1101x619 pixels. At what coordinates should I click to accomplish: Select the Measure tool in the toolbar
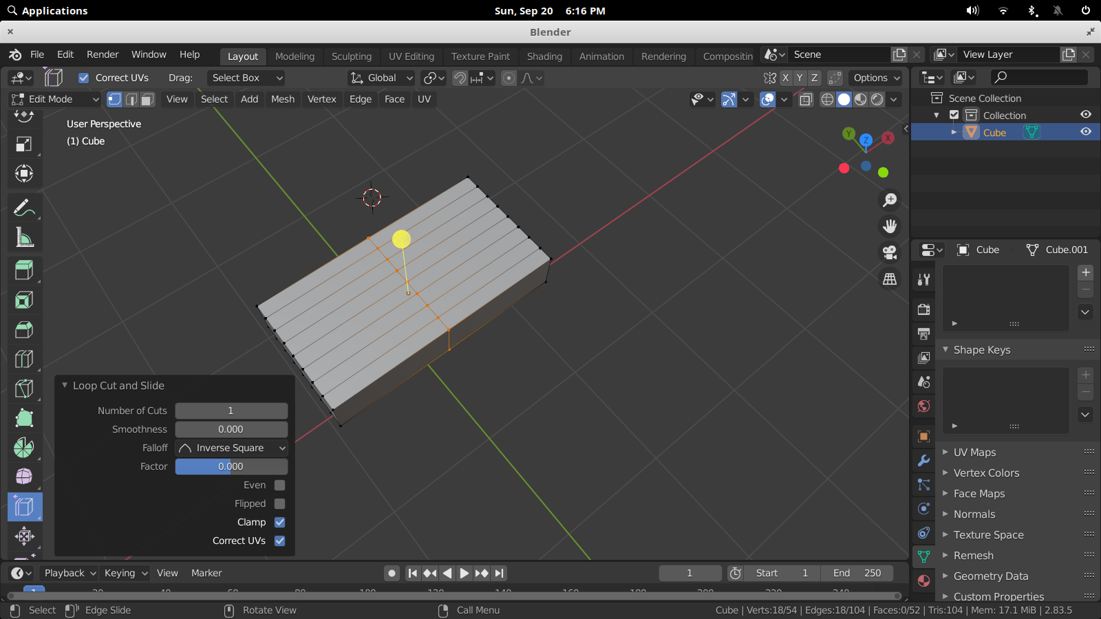coord(24,237)
